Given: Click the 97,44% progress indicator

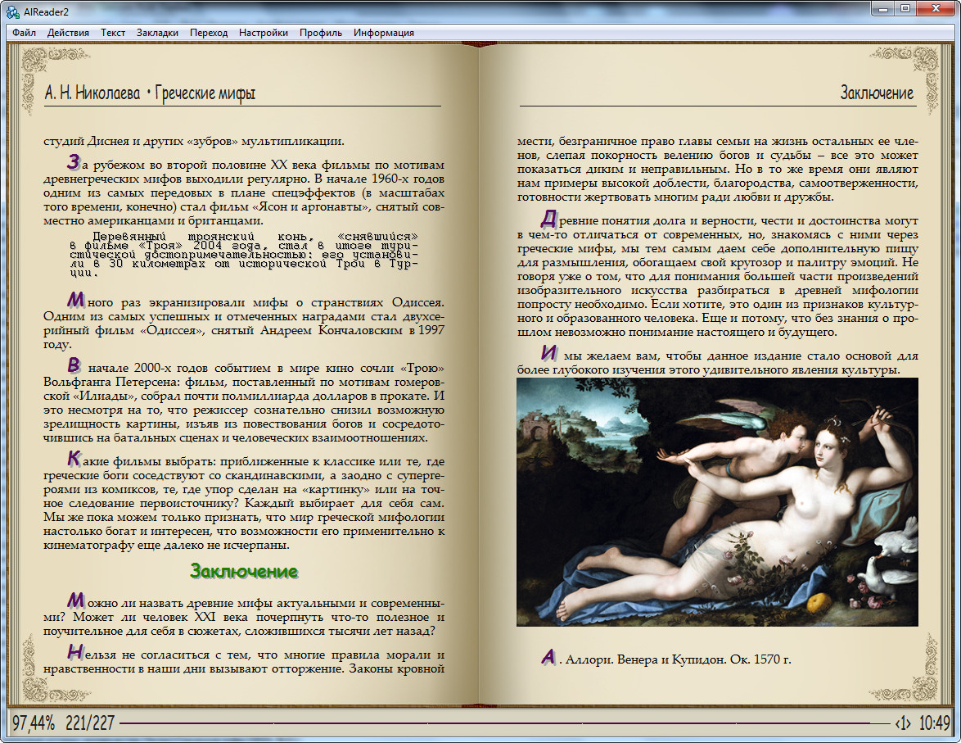Looking at the screenshot, I should pos(33,723).
